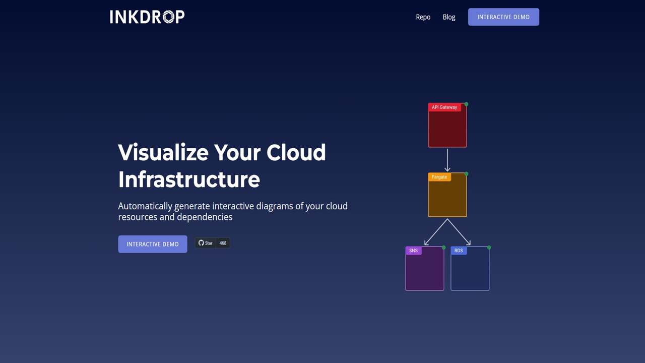Click green status dot on Fargate node
Viewport: 645px width, 363px height.
click(x=467, y=174)
